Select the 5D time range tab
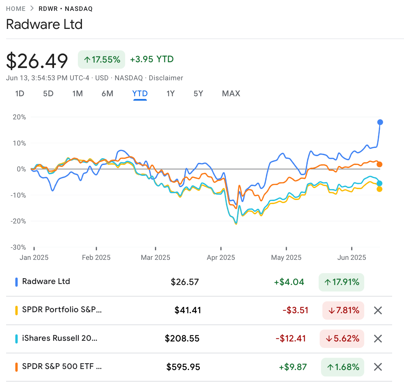404x385 pixels. [48, 94]
